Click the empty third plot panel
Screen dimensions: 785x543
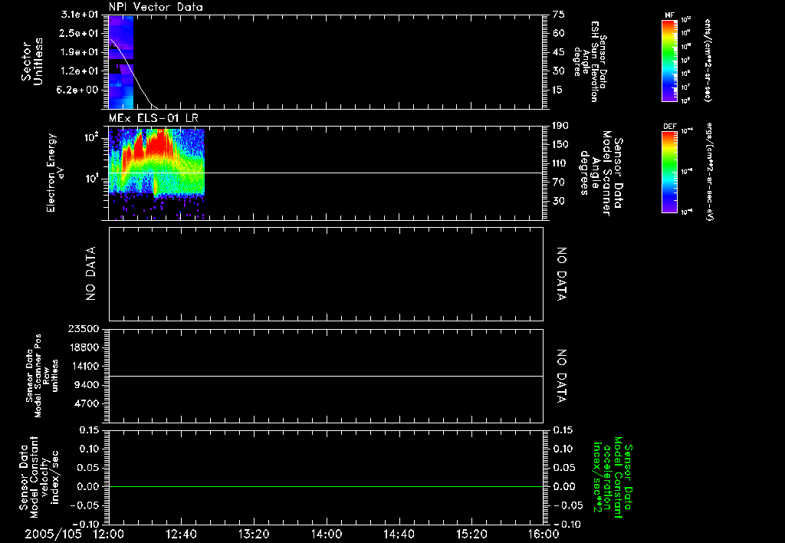coord(326,274)
